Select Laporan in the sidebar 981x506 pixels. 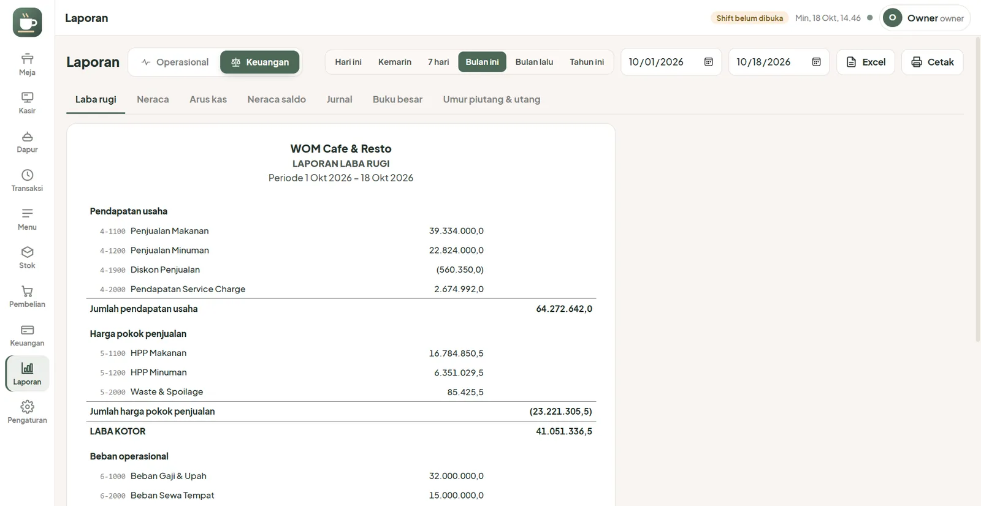coord(27,374)
